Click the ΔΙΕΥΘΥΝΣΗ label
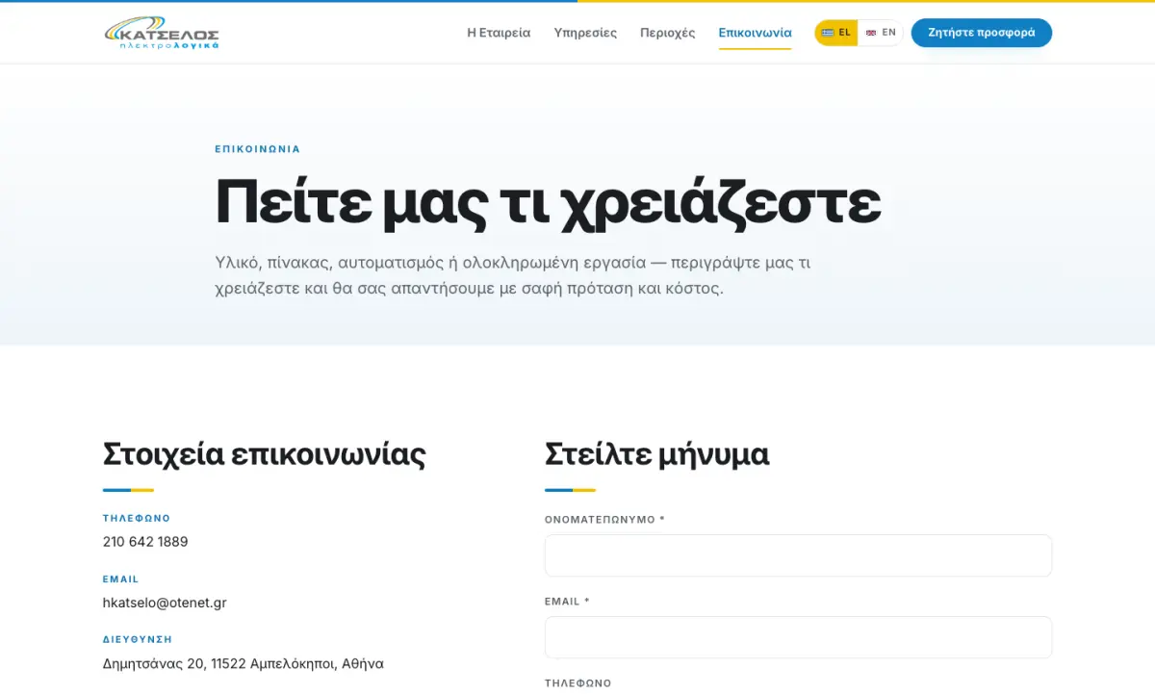Screen dimensions: 1155x694 [x=138, y=639]
